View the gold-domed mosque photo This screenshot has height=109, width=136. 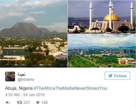coord(102,17)
